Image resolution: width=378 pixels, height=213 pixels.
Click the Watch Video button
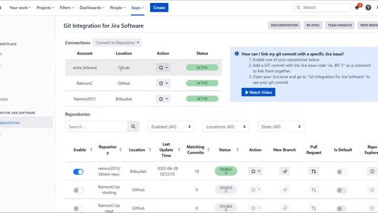click(258, 92)
